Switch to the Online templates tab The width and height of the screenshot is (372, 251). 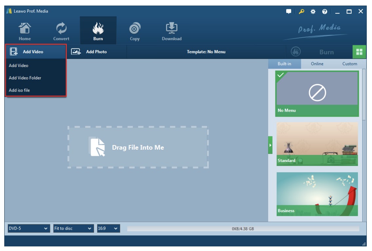(317, 64)
